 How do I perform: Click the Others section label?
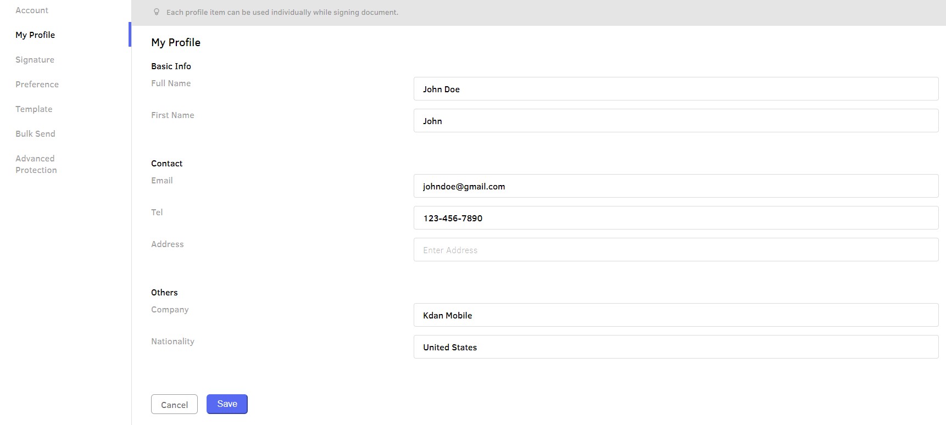click(x=164, y=293)
